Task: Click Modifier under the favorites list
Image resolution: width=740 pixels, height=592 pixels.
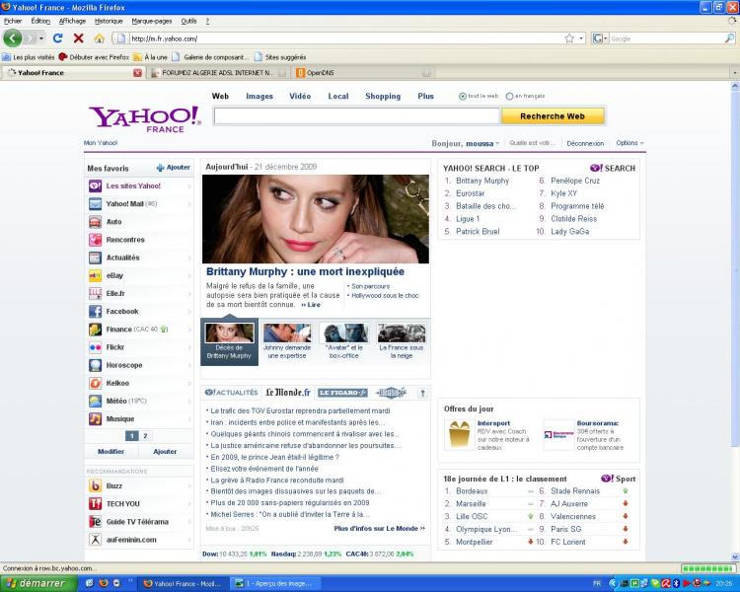Action: pyautogui.click(x=111, y=452)
